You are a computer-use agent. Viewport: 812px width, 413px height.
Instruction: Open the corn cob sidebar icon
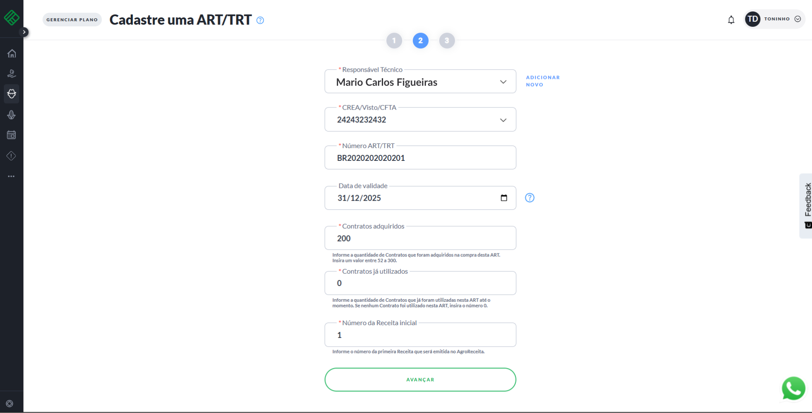pos(11,115)
